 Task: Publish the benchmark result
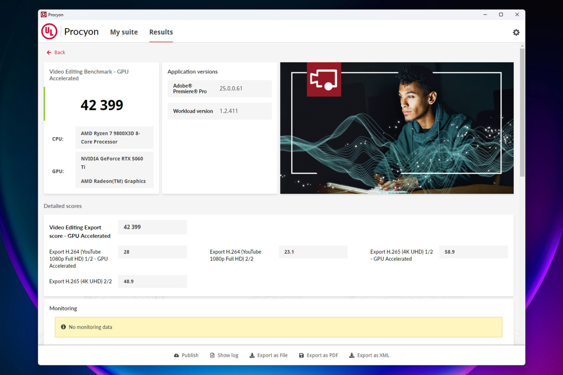click(x=186, y=355)
